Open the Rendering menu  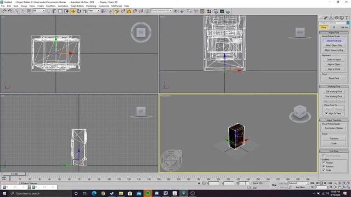tap(91, 6)
